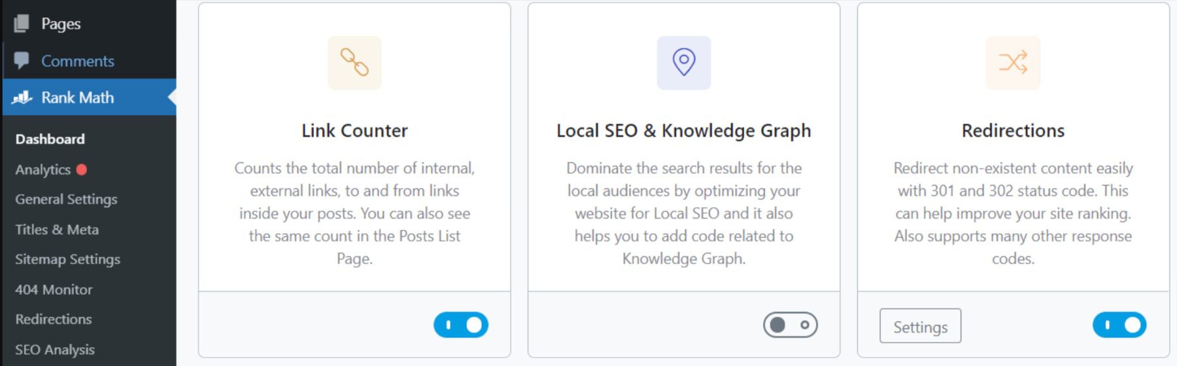Turn off the Redirections module toggle

pyautogui.click(x=1119, y=325)
